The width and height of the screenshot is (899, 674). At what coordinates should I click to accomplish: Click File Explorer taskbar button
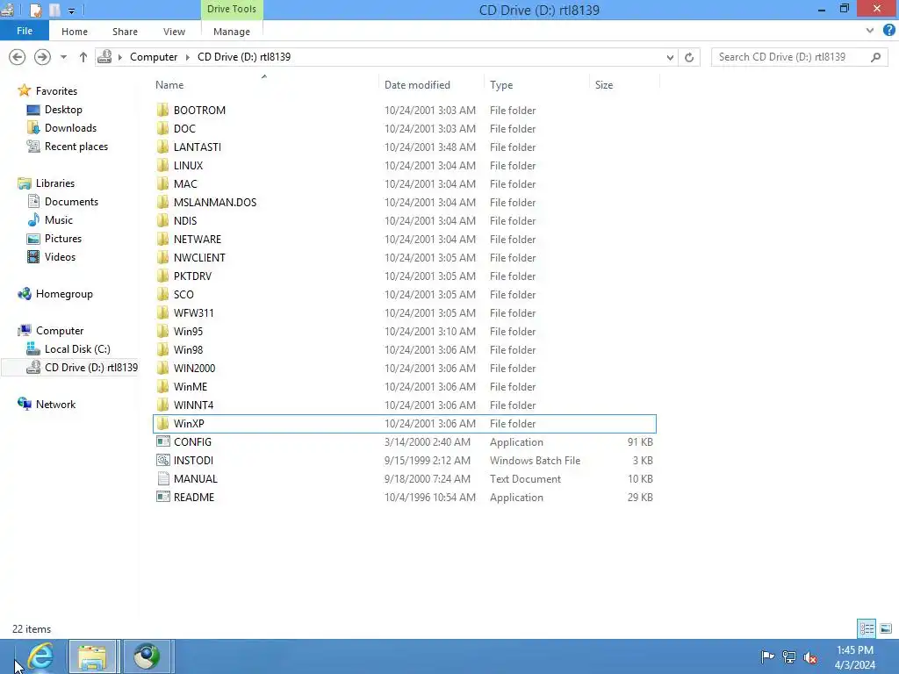pyautogui.click(x=93, y=656)
